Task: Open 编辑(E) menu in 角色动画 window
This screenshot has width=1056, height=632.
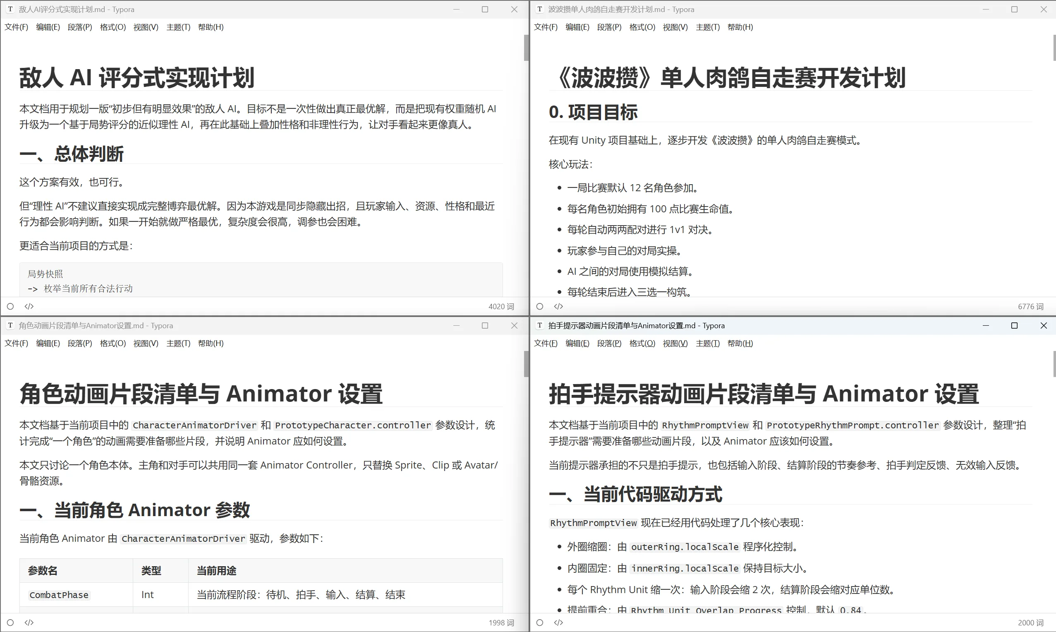Action: 48,343
